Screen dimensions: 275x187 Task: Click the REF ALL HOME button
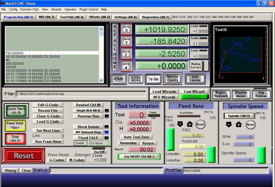(115, 47)
